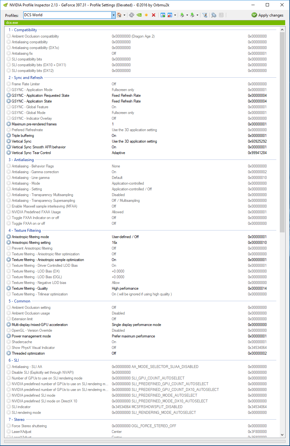Viewport: 290px width, 446px height.
Task: Click the grey gear icon beside Shadercache
Action: 9,342
